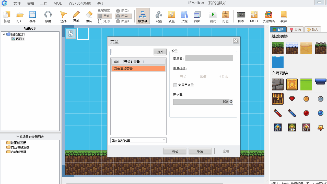Collapse the 我的游戏1 scene tree node

pyautogui.click(x=3, y=34)
